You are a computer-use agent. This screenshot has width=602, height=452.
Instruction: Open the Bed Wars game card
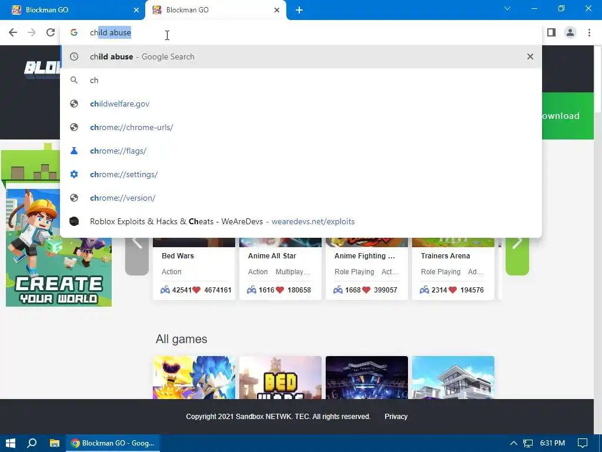pyautogui.click(x=194, y=268)
